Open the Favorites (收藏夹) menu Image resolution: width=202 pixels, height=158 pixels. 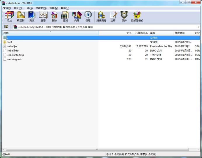pos(41,8)
